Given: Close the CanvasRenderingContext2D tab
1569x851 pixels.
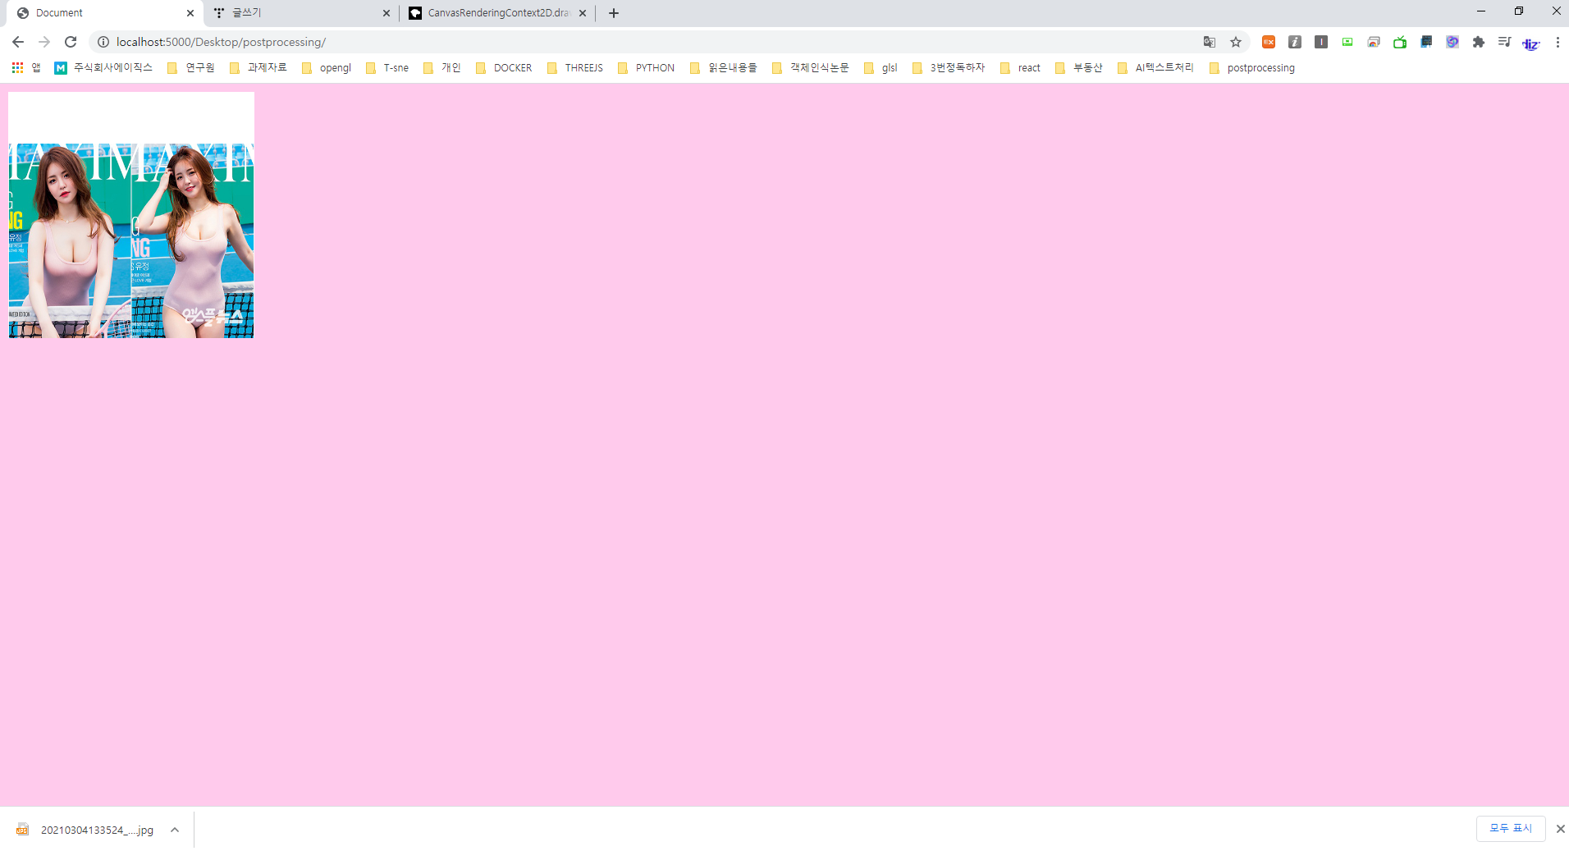Looking at the screenshot, I should coord(583,13).
